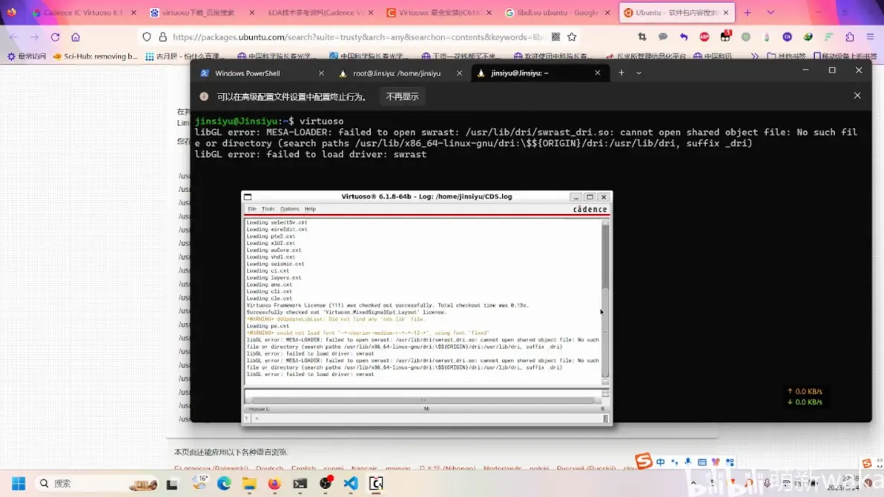
Task: Open Windows Start menu
Action: tap(19, 484)
